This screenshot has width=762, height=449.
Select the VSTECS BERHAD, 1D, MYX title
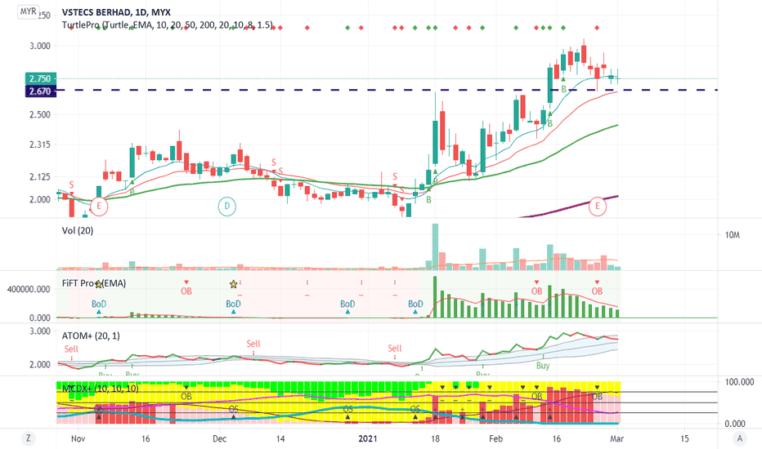(x=116, y=12)
